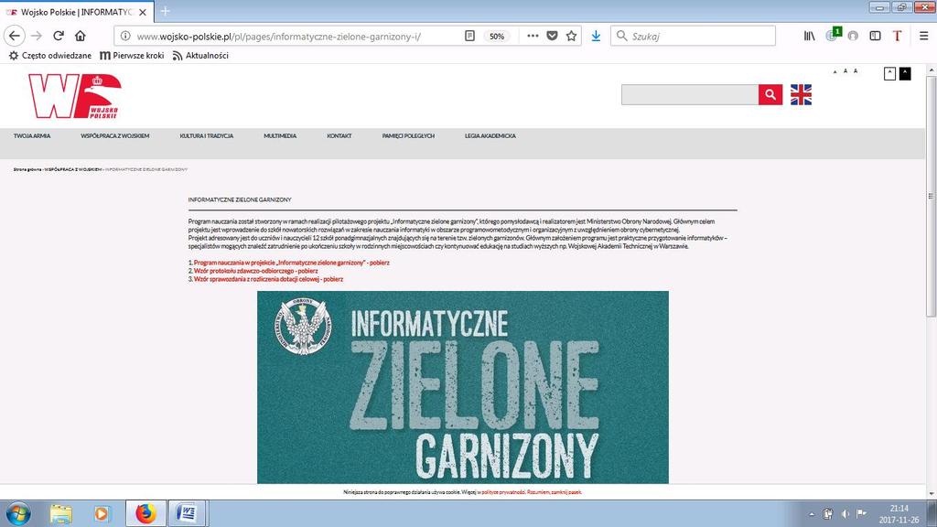Click the grey circular extension icon

853,36
